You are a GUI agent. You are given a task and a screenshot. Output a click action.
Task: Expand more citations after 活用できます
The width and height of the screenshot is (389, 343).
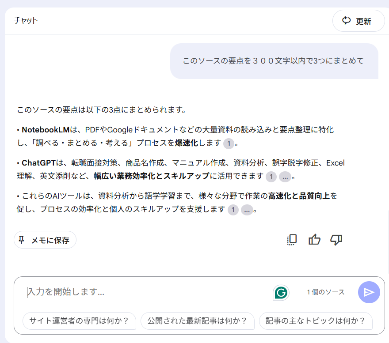285,177
